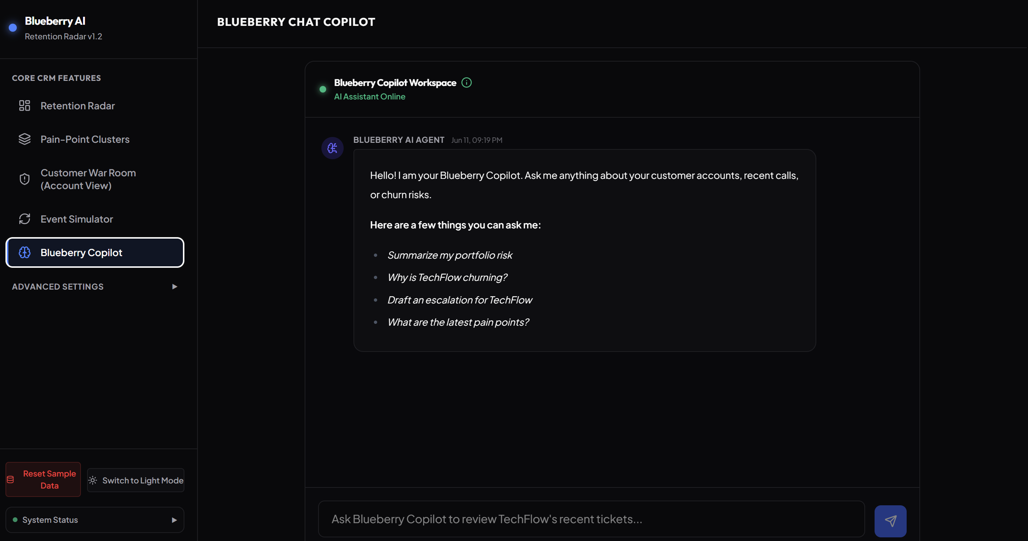Click the Blueberry Copilot brain icon
This screenshot has width=1028, height=541.
pos(24,252)
